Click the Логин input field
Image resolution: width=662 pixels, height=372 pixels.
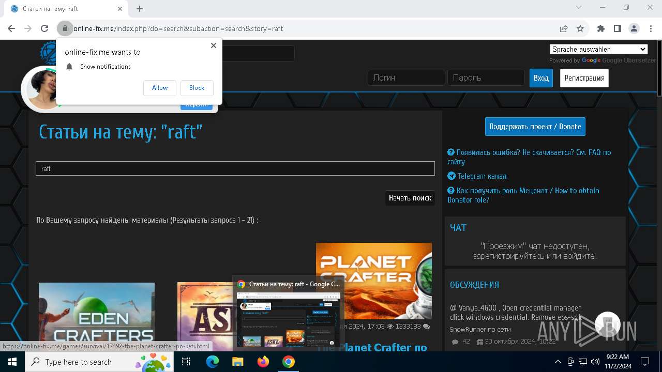pyautogui.click(x=407, y=78)
